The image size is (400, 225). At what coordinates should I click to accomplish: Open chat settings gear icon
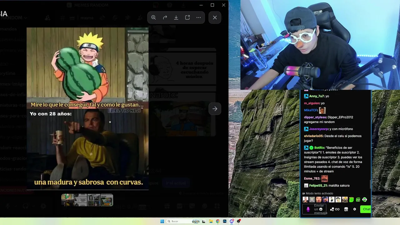(x=354, y=209)
